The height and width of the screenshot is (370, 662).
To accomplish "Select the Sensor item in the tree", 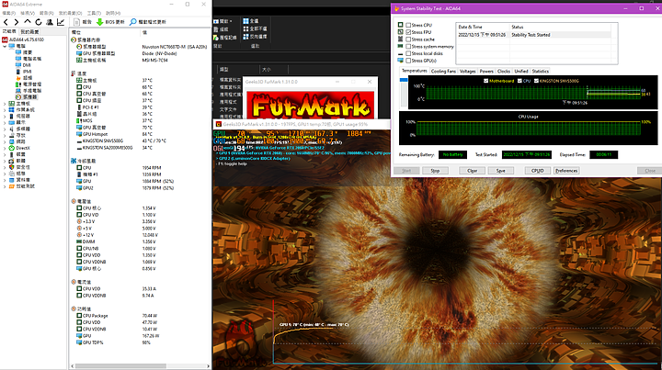I will pos(26,97).
